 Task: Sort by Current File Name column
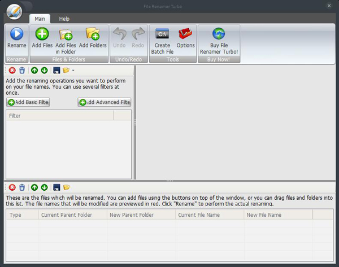[210, 215]
